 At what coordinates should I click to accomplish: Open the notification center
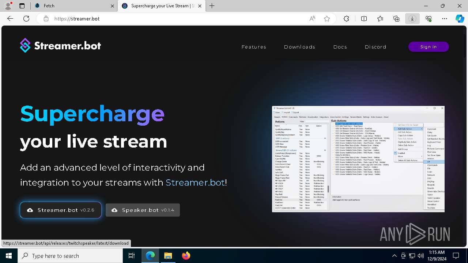click(456, 256)
